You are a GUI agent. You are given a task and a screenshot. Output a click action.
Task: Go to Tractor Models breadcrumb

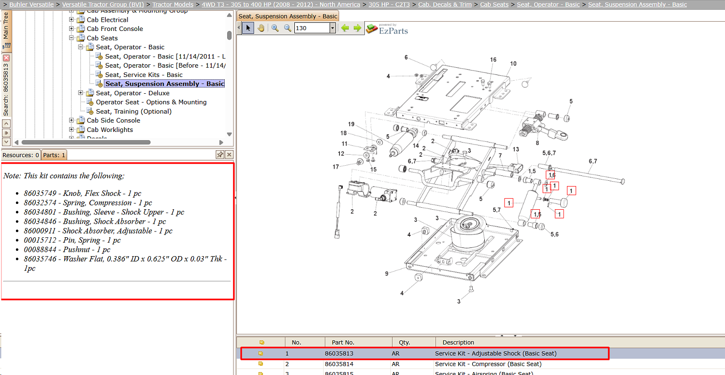point(173,4)
